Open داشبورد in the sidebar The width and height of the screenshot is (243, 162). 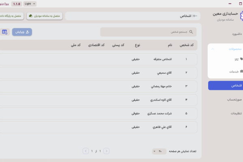[x=237, y=34]
